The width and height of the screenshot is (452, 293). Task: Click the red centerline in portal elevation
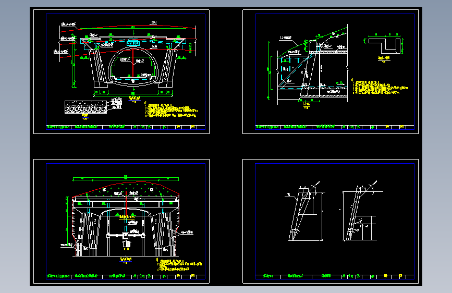coord(126,203)
